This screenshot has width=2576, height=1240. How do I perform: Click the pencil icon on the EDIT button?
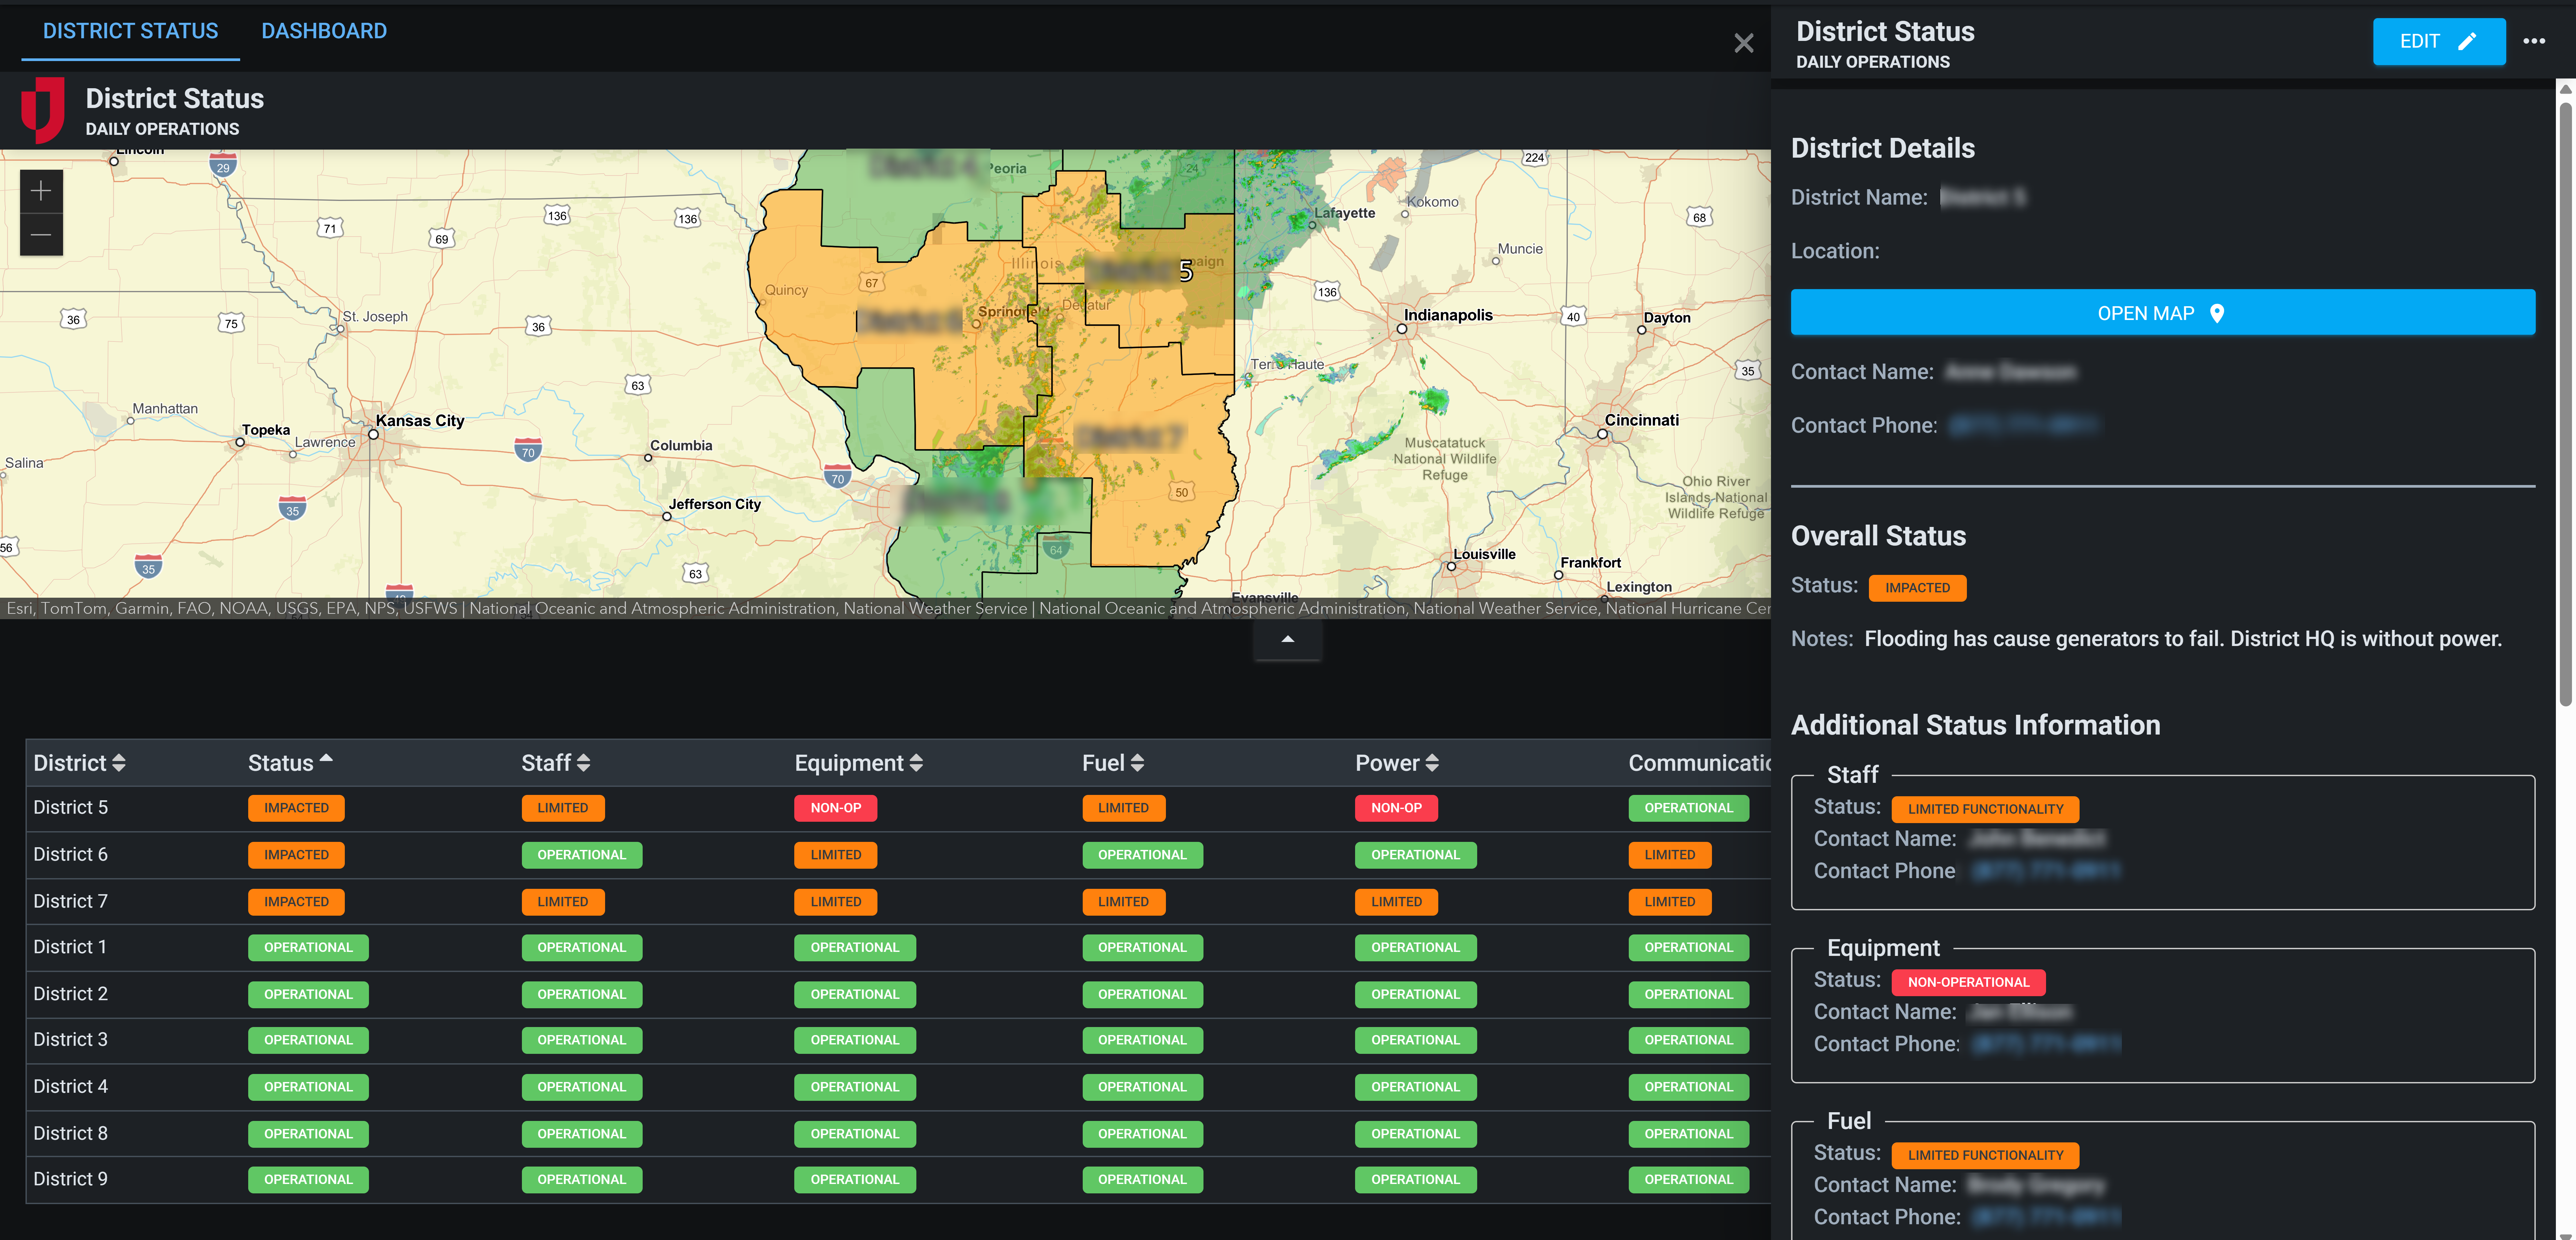click(2467, 41)
